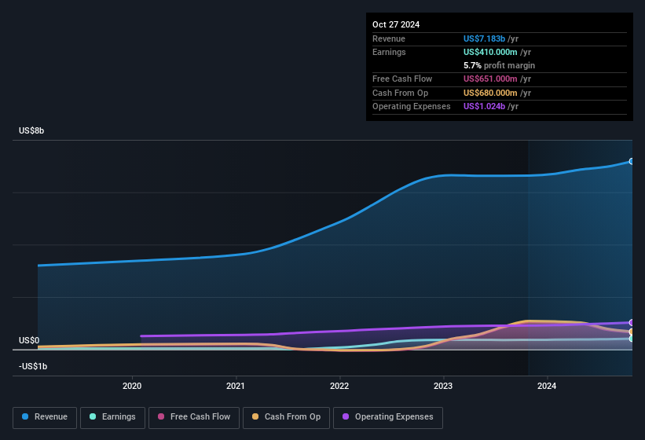Viewport: 645px width, 440px height.
Task: Click the US$680.000m cash from op value
Action: pos(490,93)
